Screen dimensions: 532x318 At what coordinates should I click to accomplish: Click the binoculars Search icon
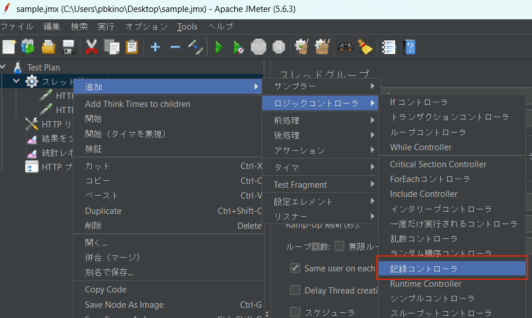pyautogui.click(x=346, y=47)
